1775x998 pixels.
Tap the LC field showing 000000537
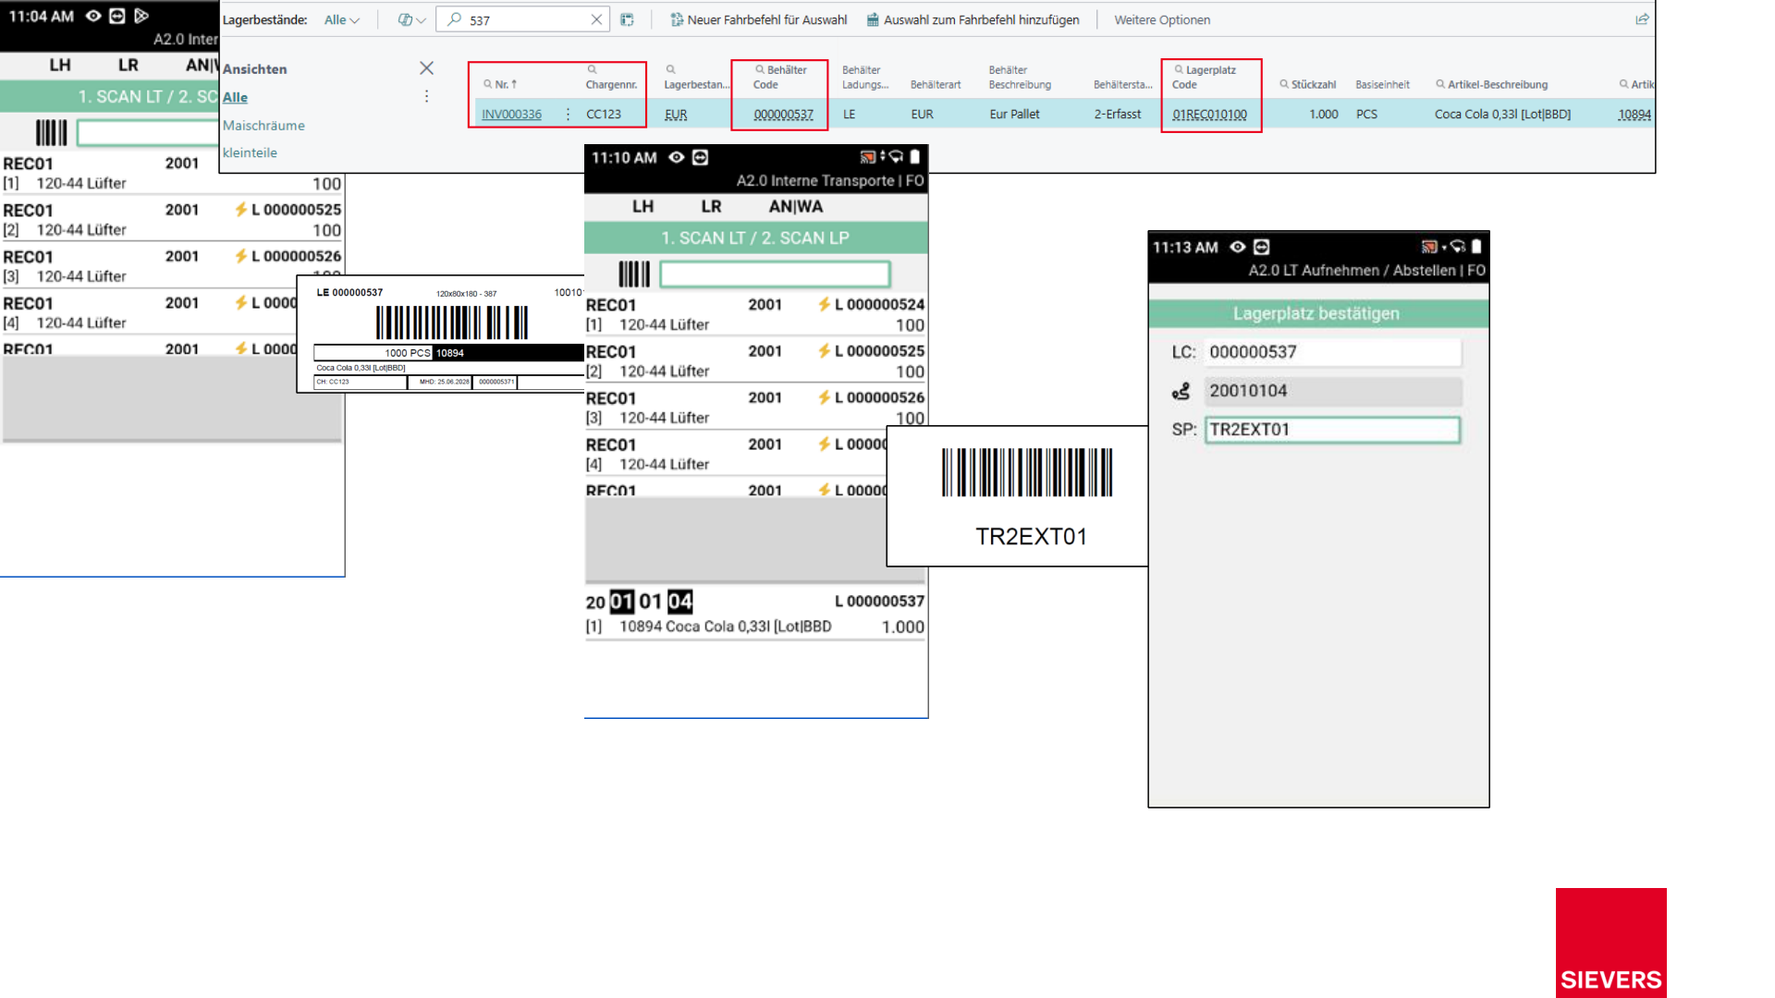click(1333, 352)
